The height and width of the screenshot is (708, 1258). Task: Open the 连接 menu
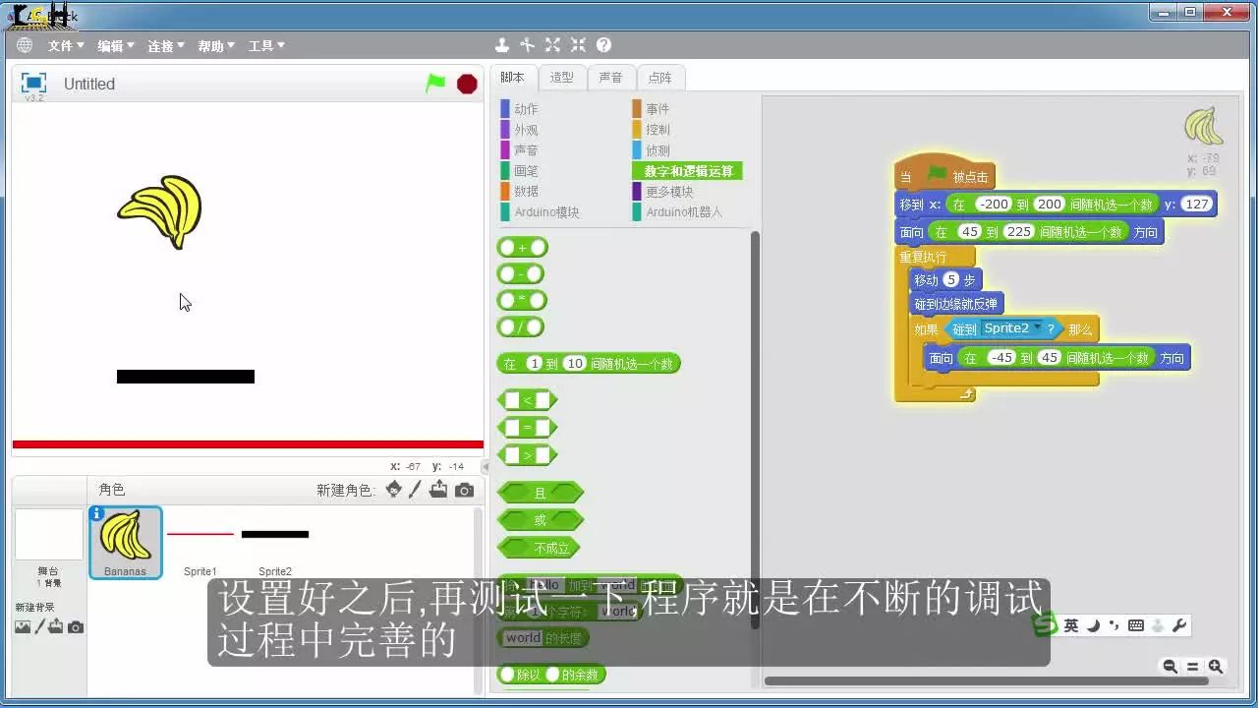(x=166, y=46)
